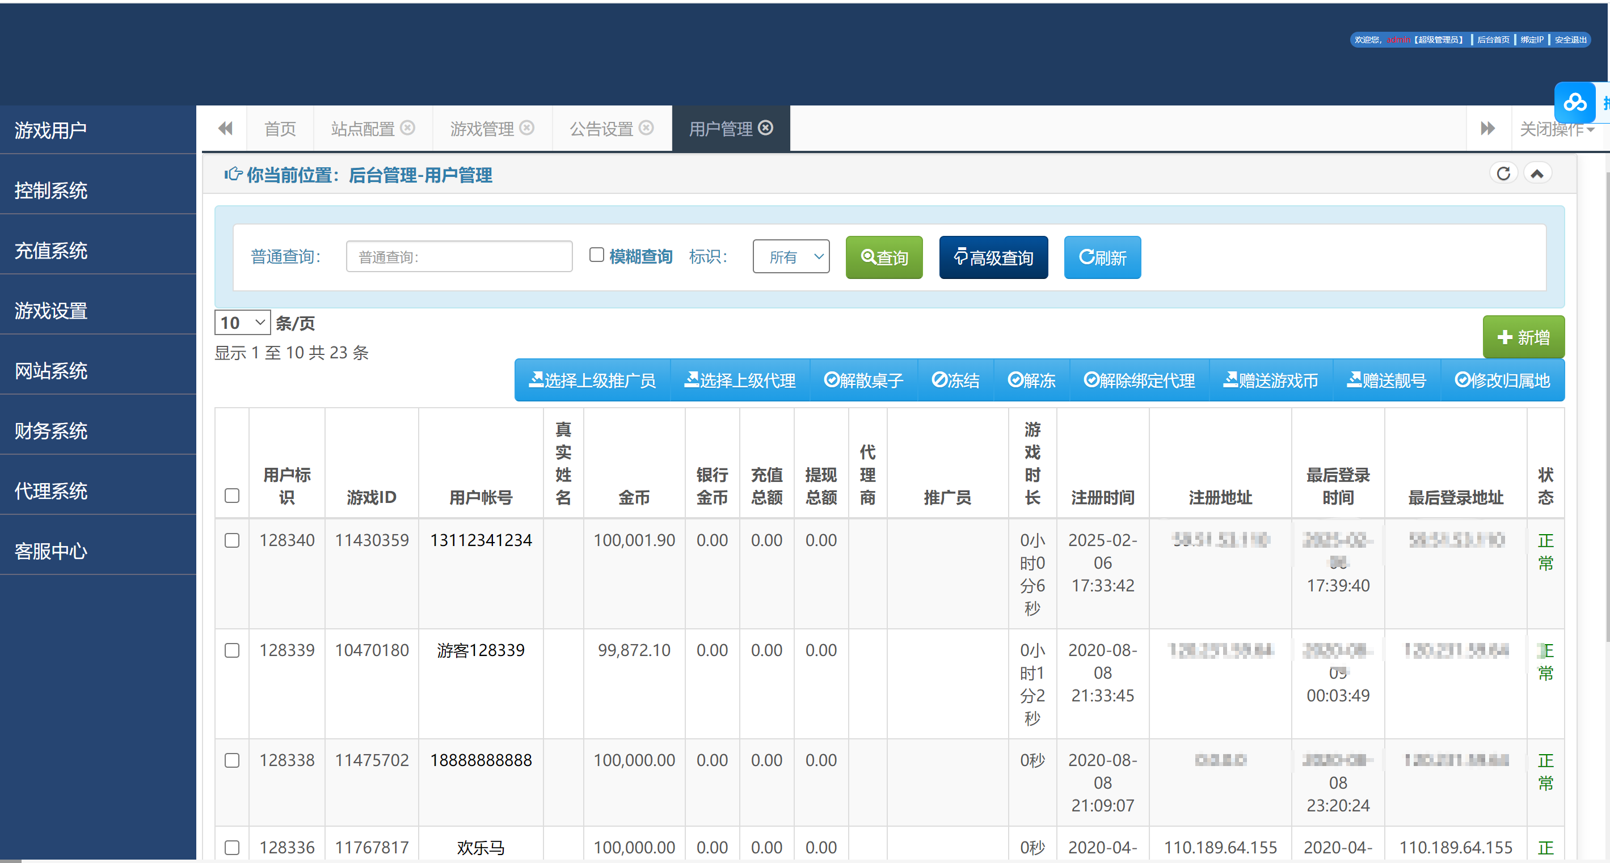Click 修改归属地 to modify location
This screenshot has height=863, width=1610.
click(1503, 380)
